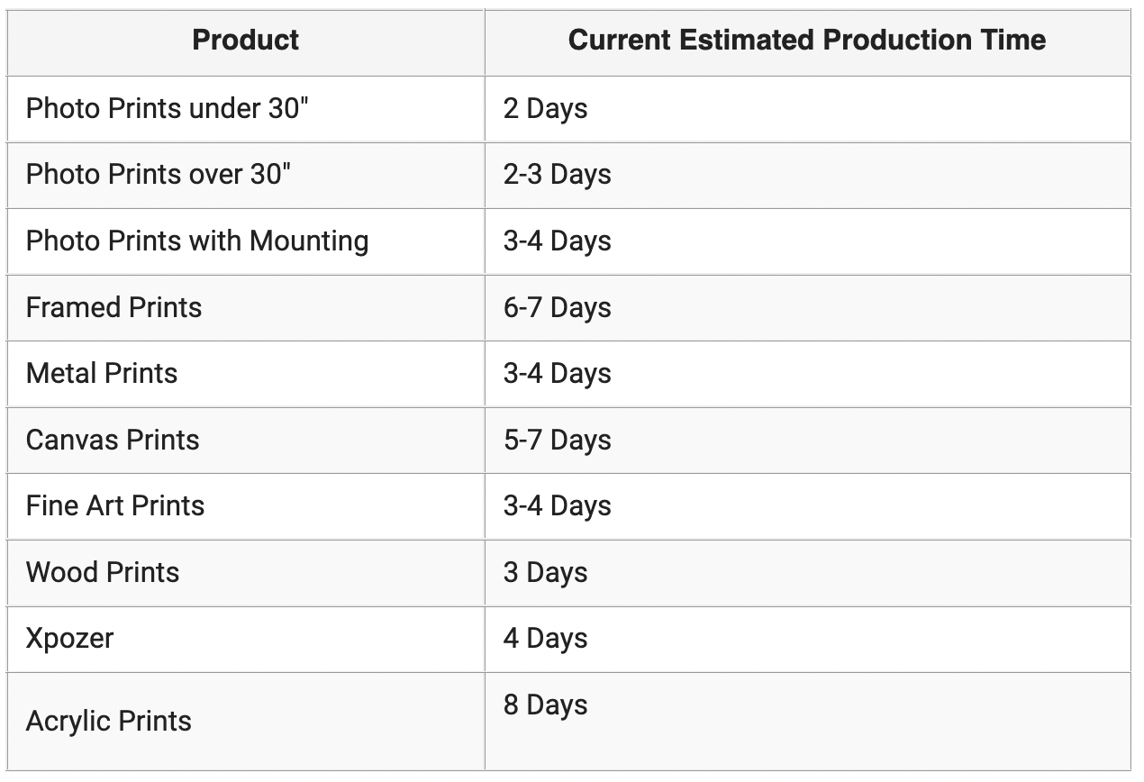Select the Photo Prints over 30" cell
1144x782 pixels.
(245, 175)
